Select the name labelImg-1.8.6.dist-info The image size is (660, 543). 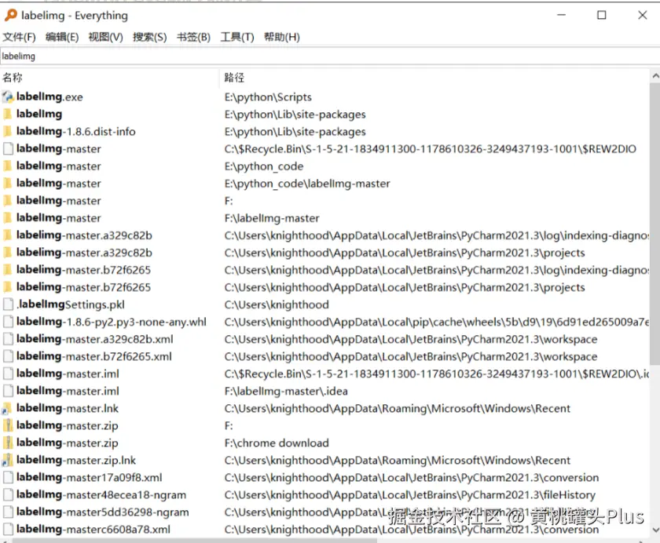pos(75,132)
